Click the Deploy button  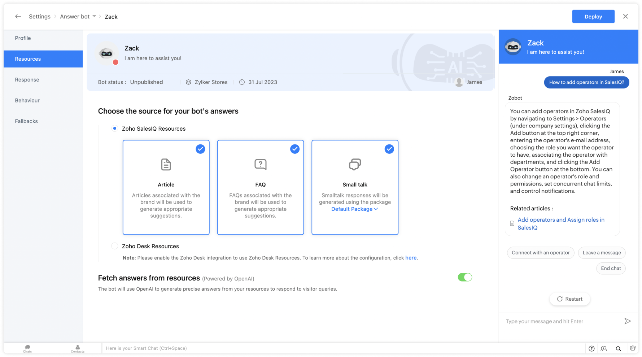point(593,17)
